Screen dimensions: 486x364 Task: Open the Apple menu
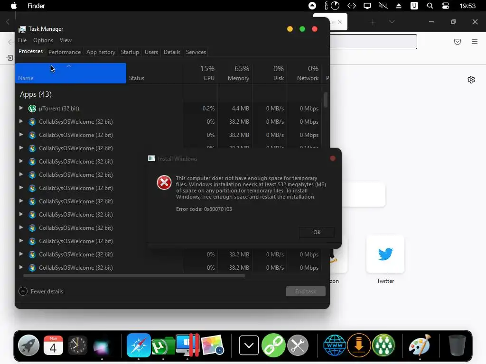coord(14,6)
